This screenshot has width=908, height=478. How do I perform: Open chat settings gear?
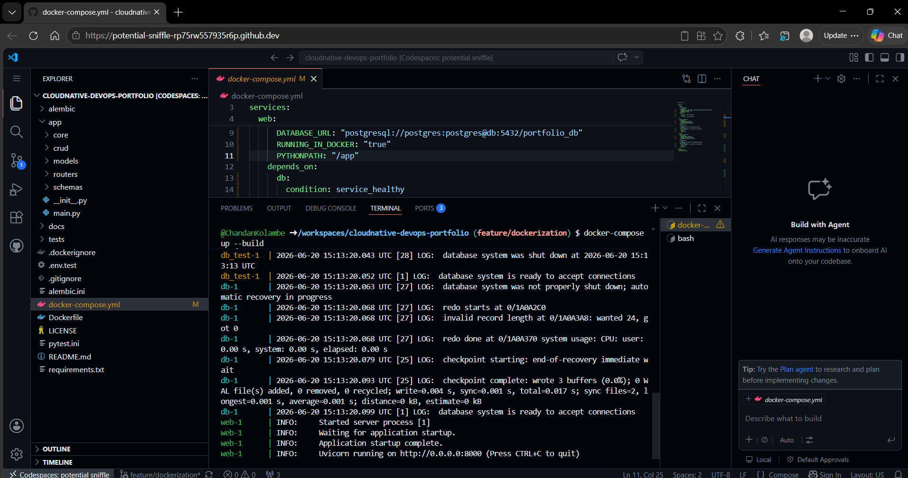click(842, 79)
